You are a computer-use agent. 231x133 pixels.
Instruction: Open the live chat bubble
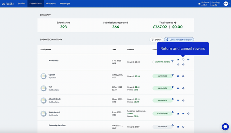click(225, 127)
